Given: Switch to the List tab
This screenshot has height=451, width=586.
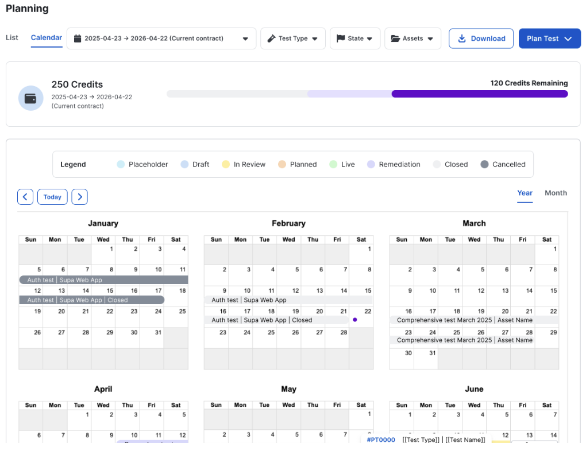Looking at the screenshot, I should [x=12, y=37].
